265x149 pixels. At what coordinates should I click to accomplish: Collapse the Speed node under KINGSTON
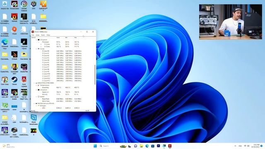36,96
